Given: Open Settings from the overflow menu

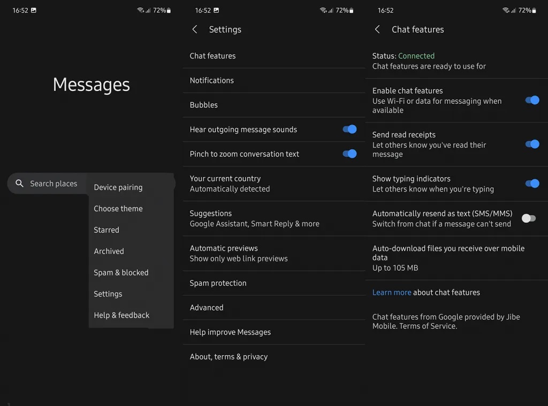Looking at the screenshot, I should click(x=131, y=294).
